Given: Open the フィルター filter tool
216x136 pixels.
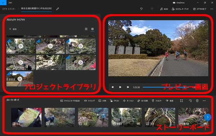Looking at the screenshot, I should (157, 101).
